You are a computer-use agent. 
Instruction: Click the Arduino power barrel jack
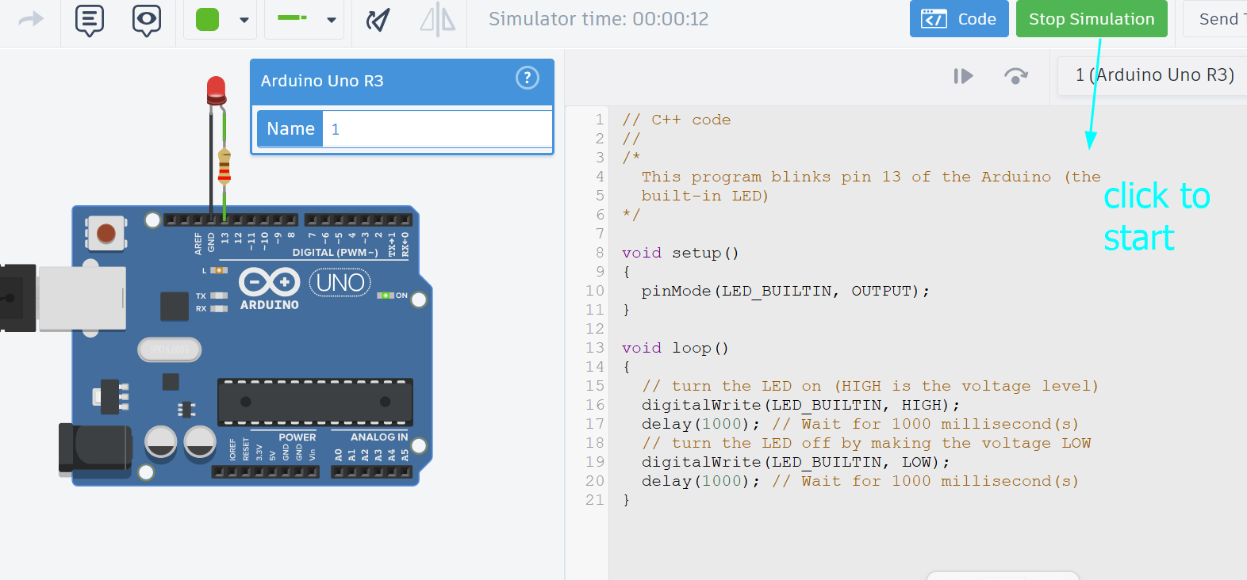[95, 450]
